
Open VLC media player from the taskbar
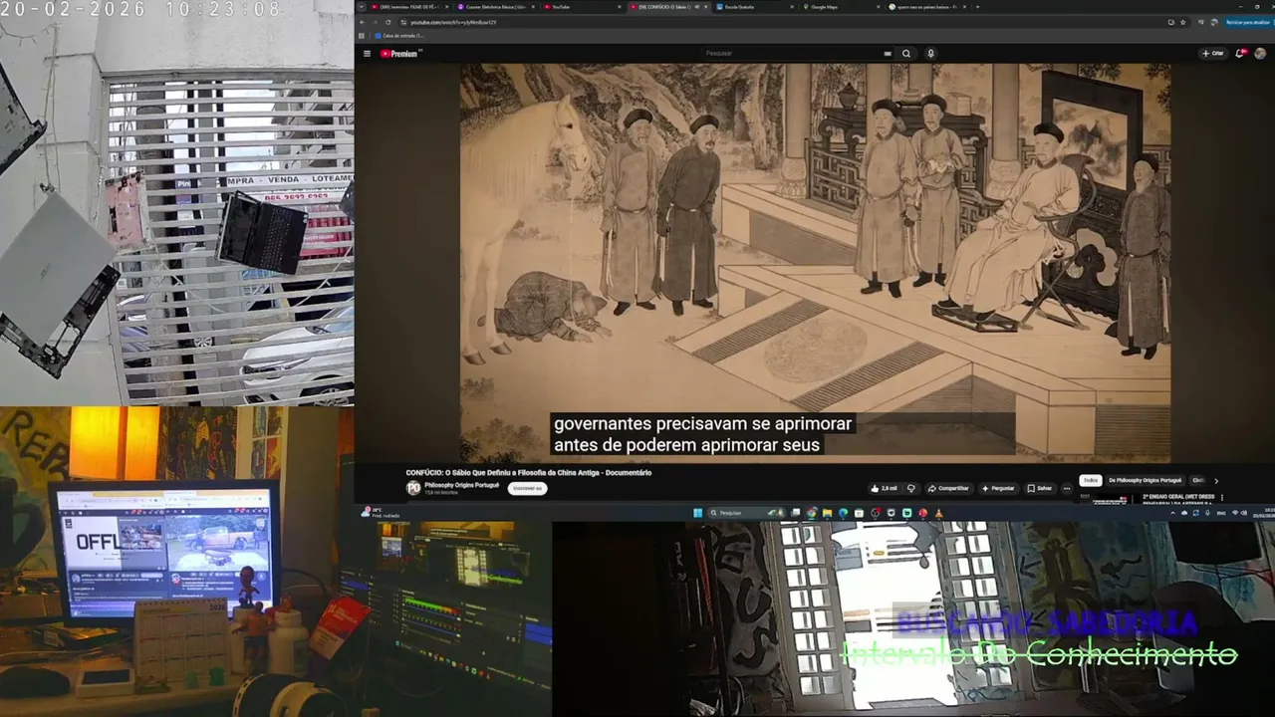pos(938,513)
